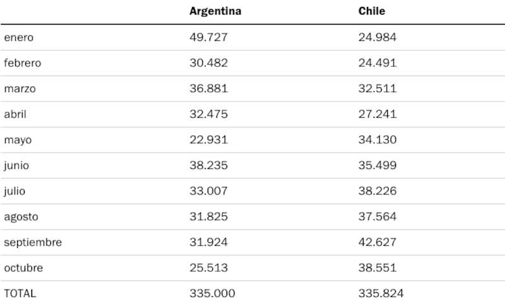Click the Chile column header
The width and height of the screenshot is (505, 304).
pos(371,11)
